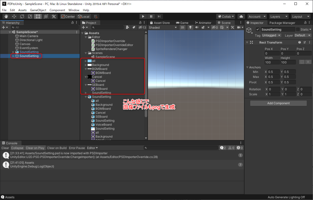Screen dimensions: 313x200
Task: Open custom editor tools
Action: click(54, 16)
